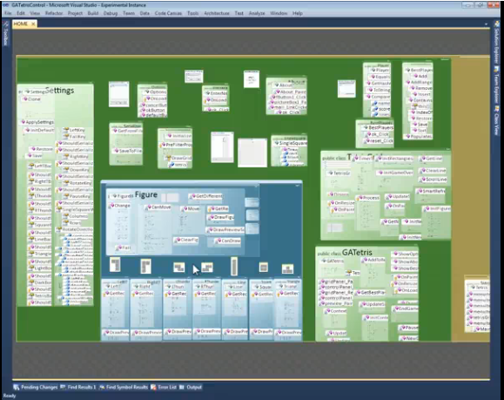Screen dimensions: 504x400
Task: Click the PreFilterProc method node
Action: point(177,145)
